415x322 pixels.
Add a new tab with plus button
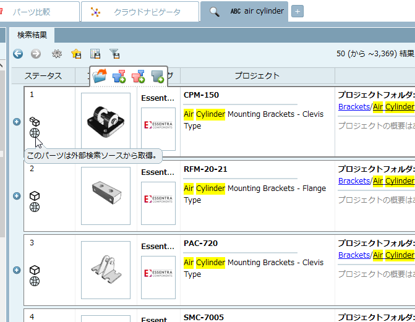point(297,11)
